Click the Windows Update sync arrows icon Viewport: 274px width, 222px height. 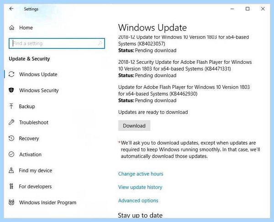[11, 74]
